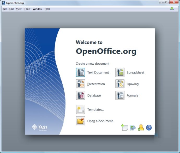Open the Tools menu

27,9
